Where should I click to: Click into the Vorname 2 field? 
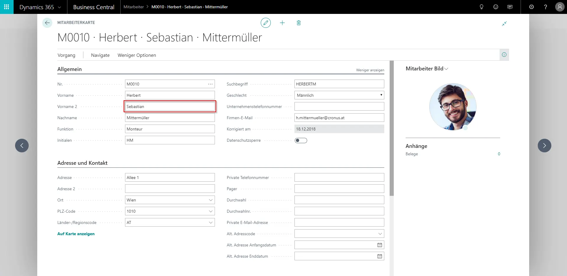point(170,106)
